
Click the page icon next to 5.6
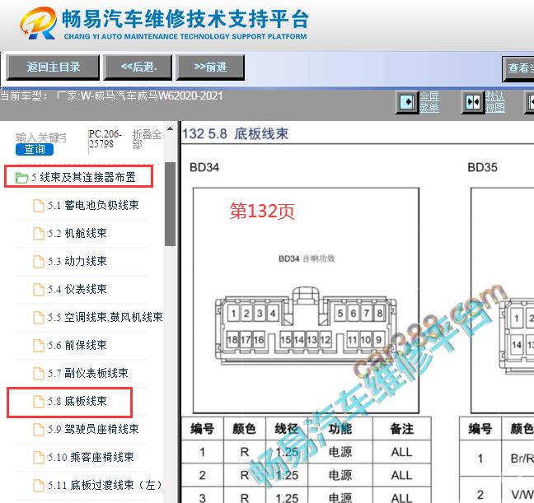(39, 346)
